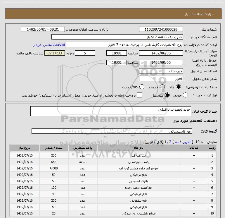Click the unit بسته cell
225x218 pixels.
(83, 162)
